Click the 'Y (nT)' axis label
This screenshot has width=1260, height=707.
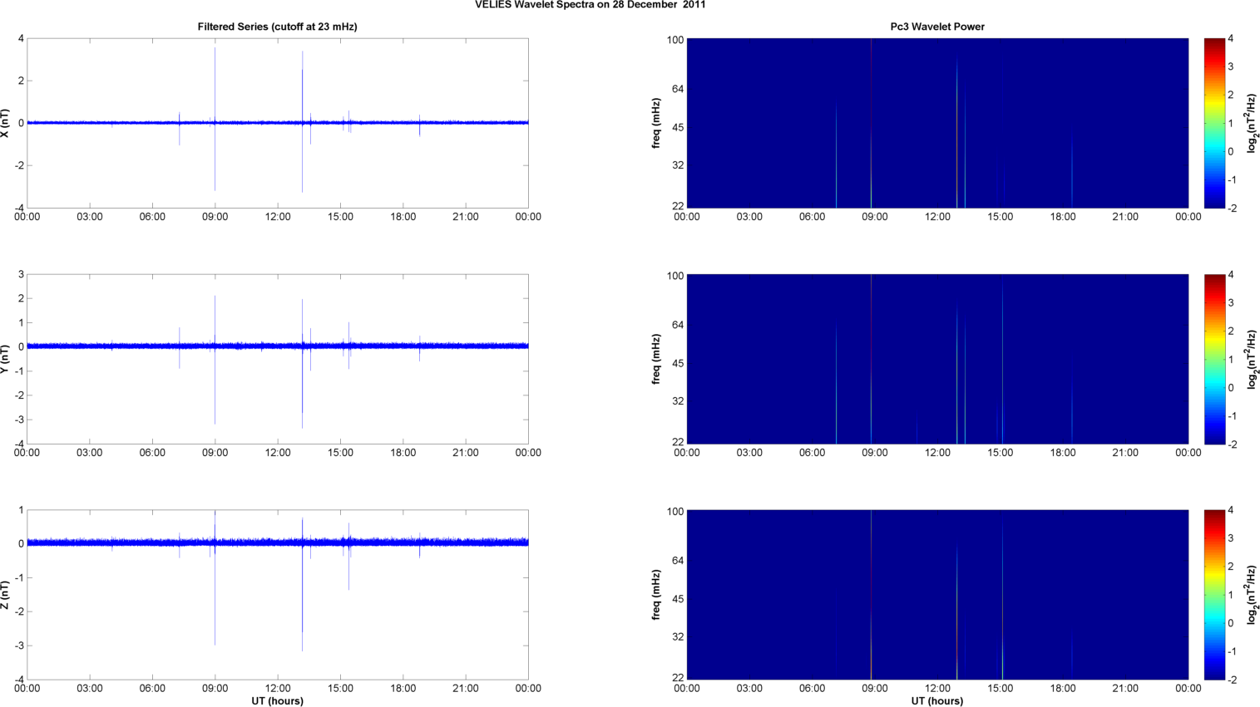pos(7,359)
